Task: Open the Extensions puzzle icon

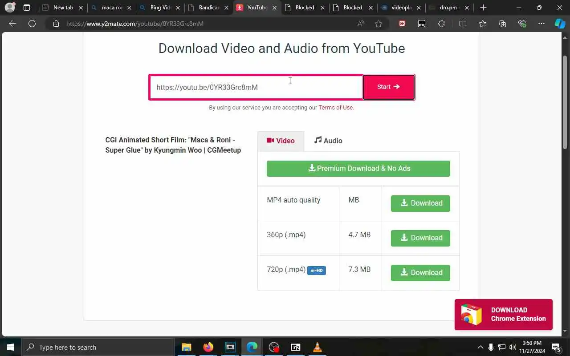Action: pos(441,24)
